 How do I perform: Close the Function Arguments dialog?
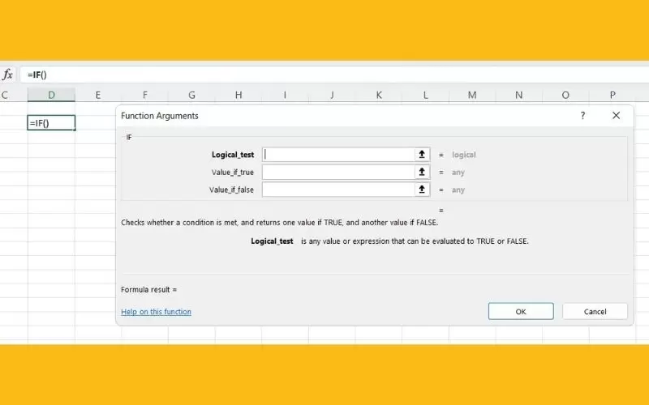click(x=616, y=116)
